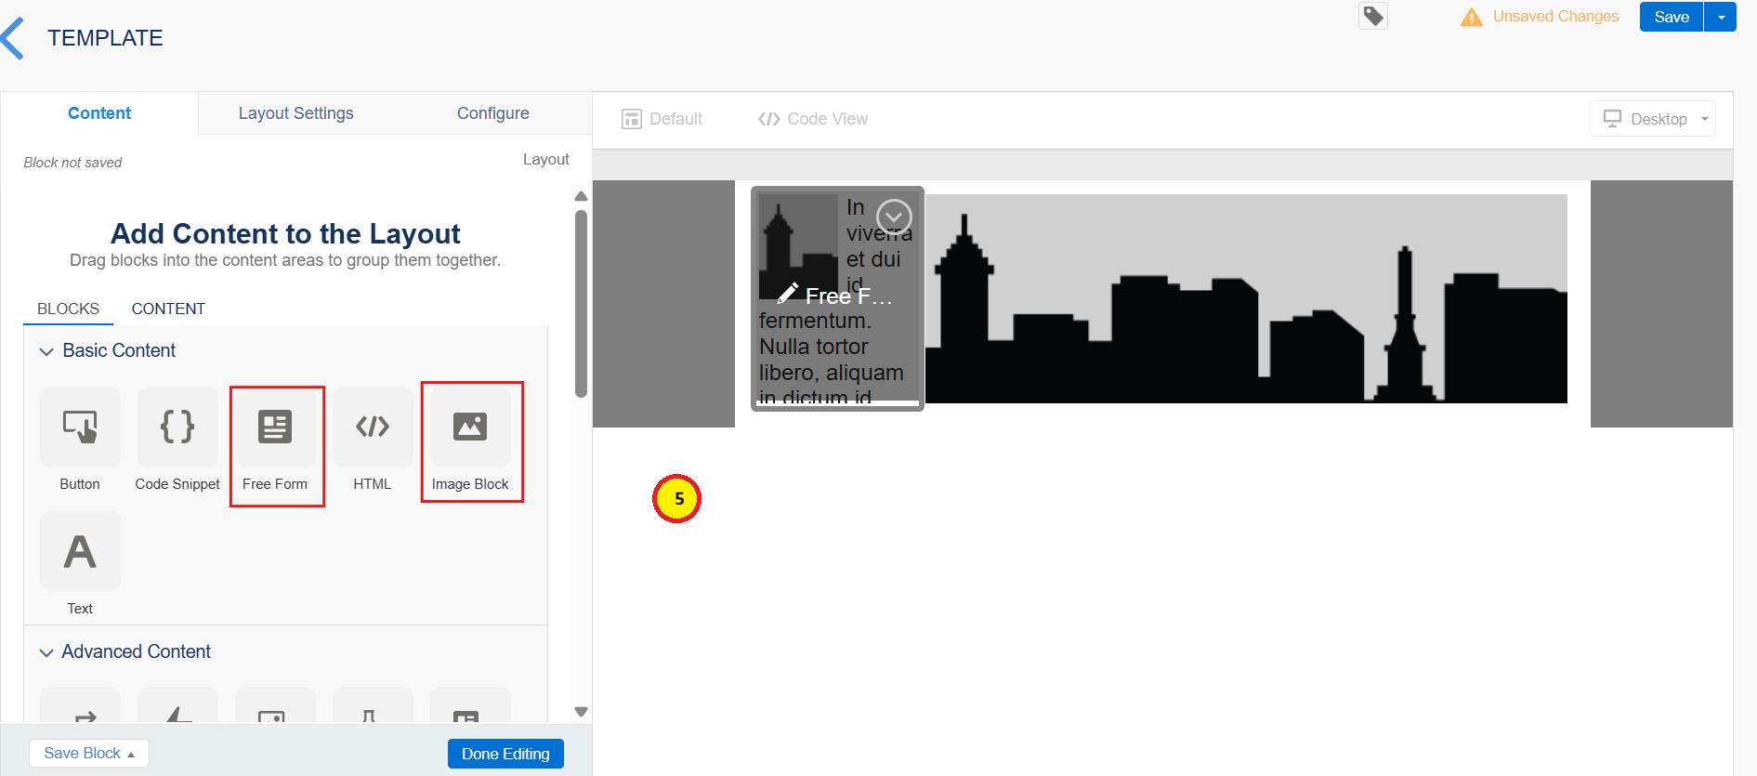Click the tag icon in header

click(1373, 17)
